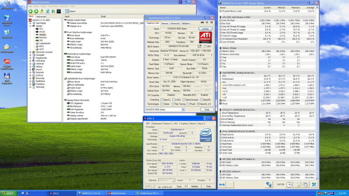The height and width of the screenshot is (196, 349).
Task: Switch to the Kedvencek tab in AIDA64
Action: [41, 17]
